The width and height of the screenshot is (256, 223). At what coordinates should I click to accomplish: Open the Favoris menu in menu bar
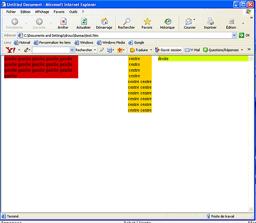(x=59, y=12)
